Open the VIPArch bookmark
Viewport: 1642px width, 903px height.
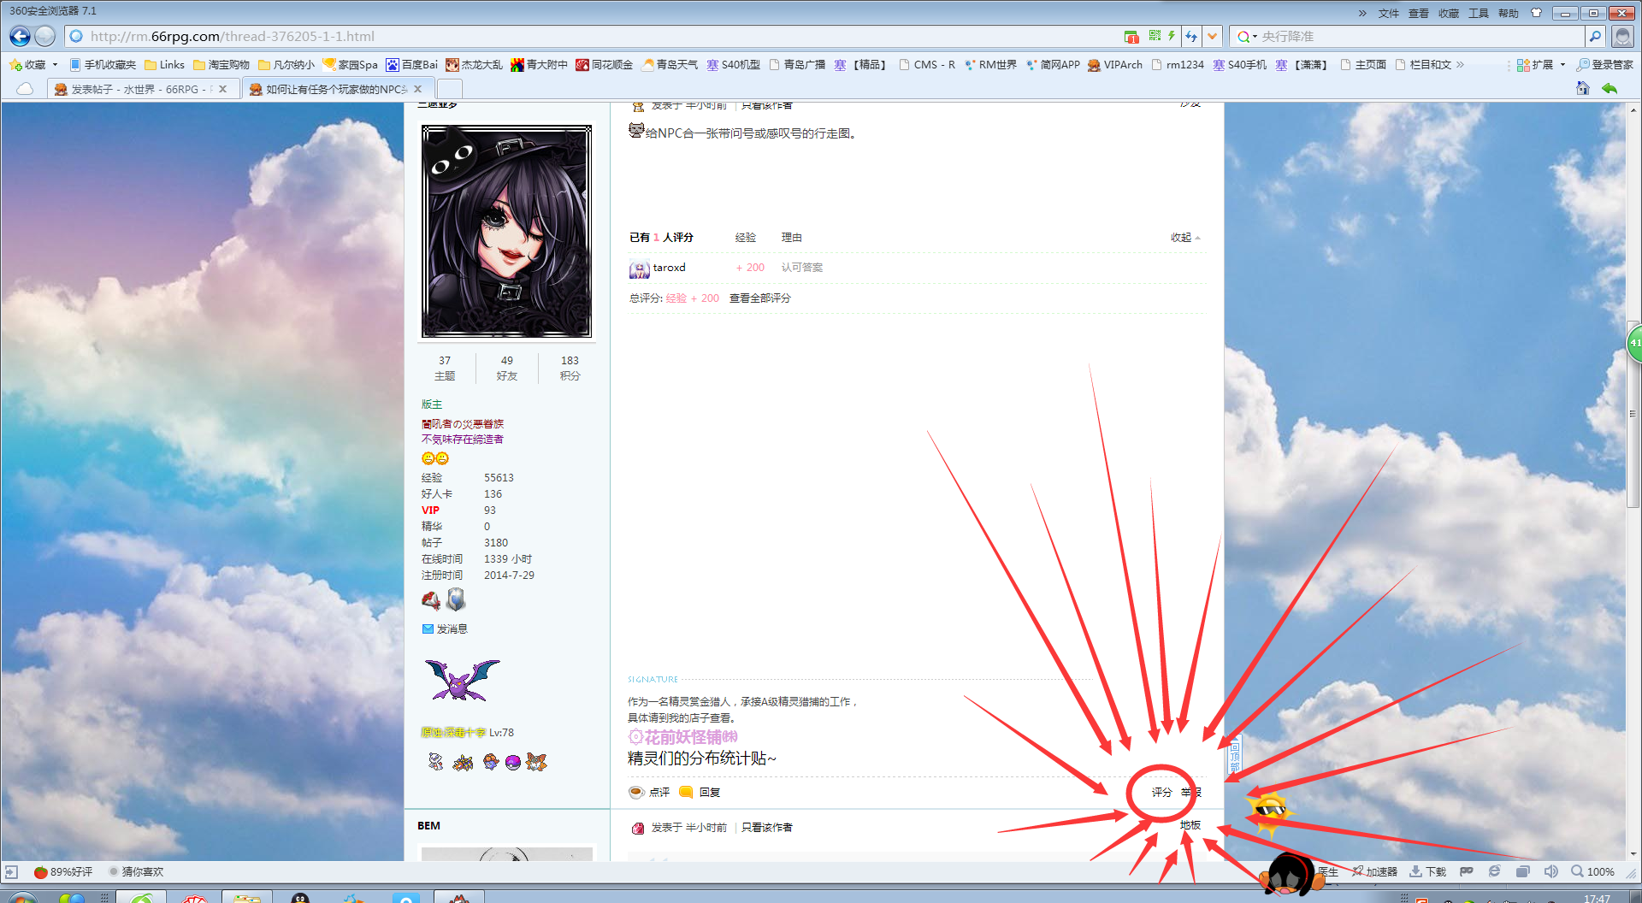point(1115,65)
